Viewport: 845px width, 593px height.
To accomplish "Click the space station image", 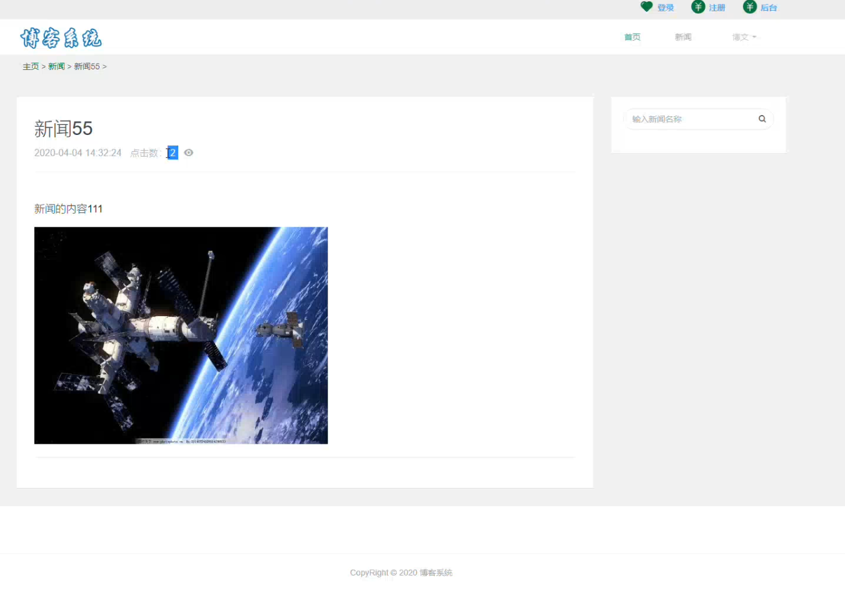I will click(181, 336).
